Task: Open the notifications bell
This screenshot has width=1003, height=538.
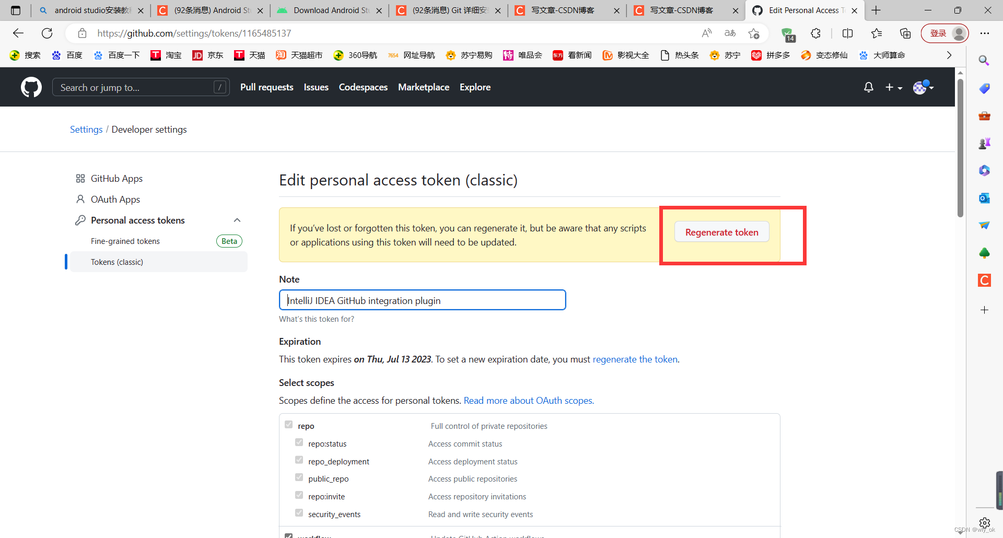Action: tap(868, 87)
